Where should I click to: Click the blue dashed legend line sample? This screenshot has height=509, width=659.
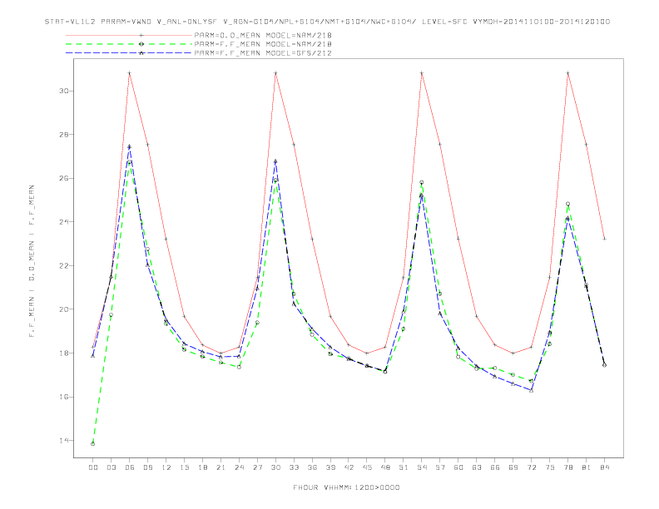(x=129, y=53)
